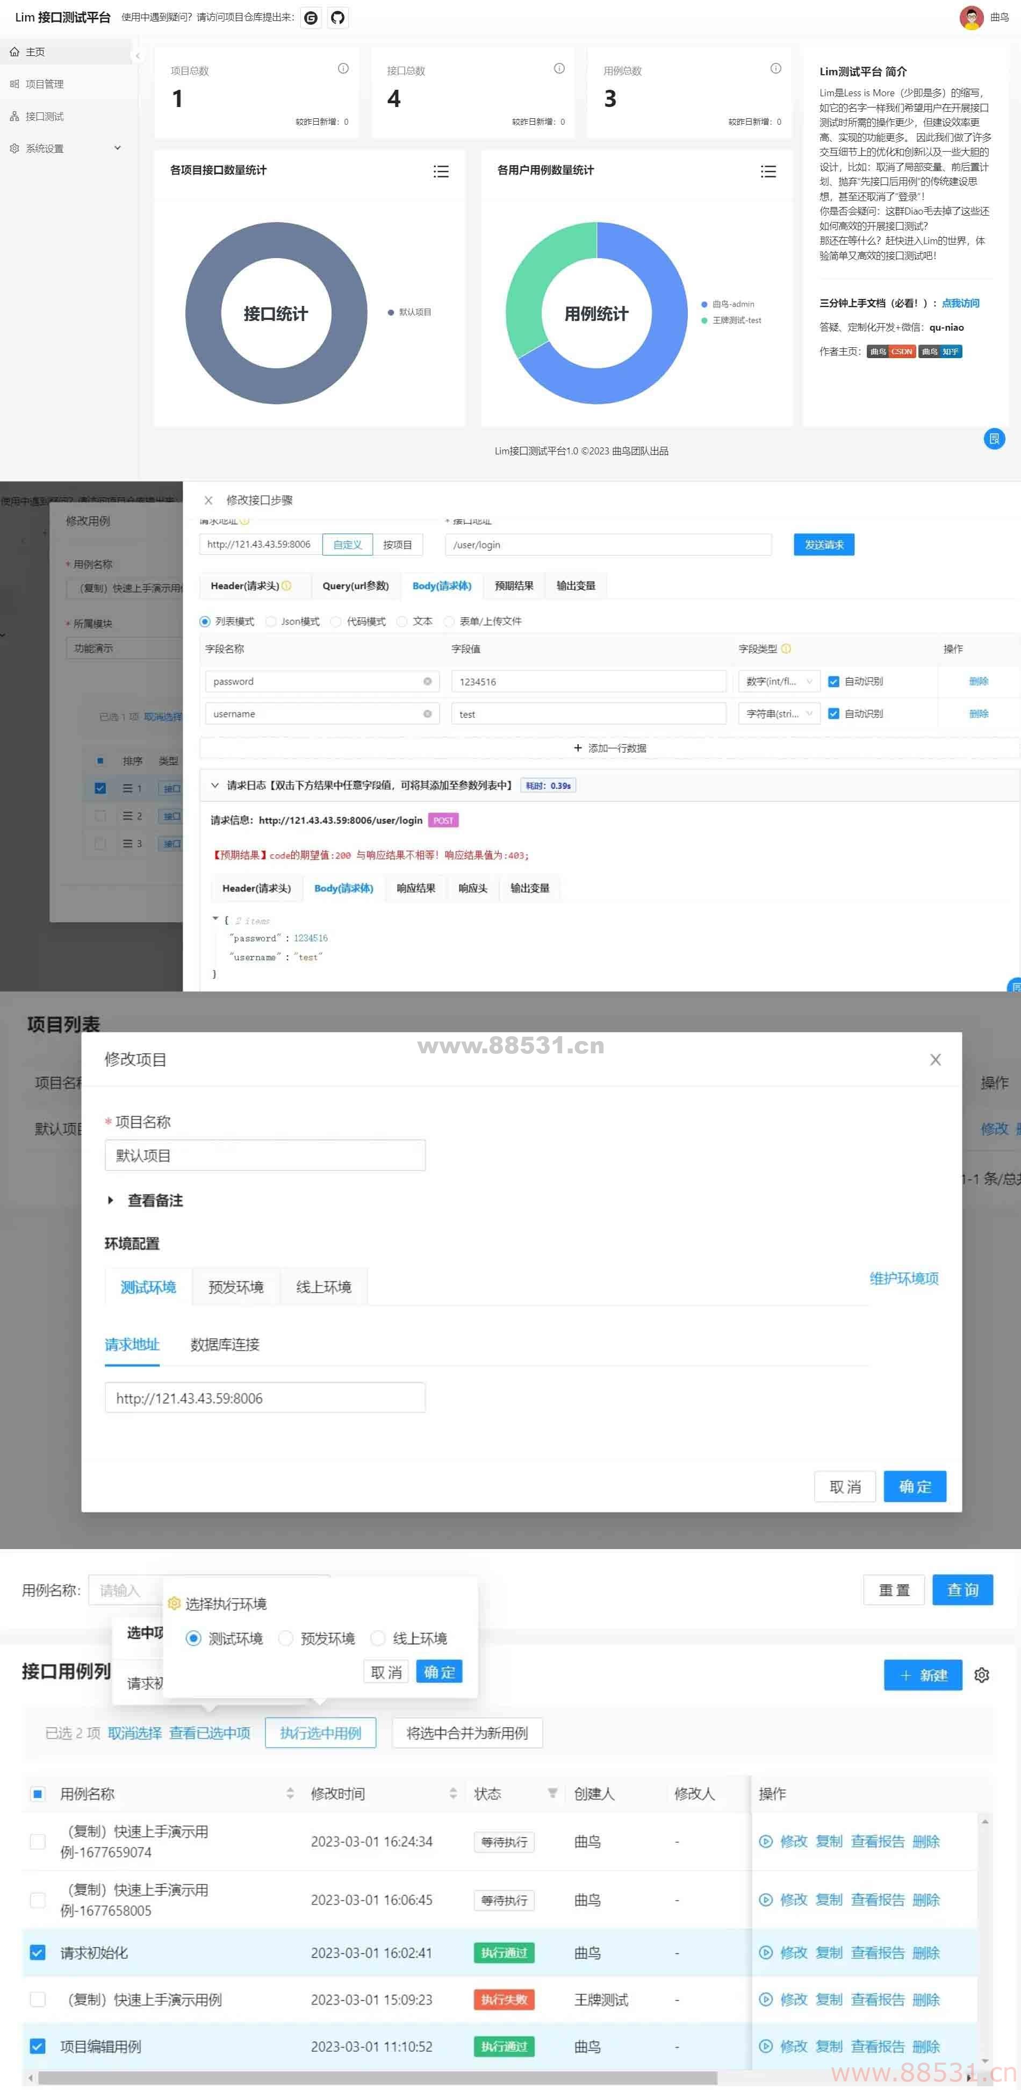This screenshot has width=1021, height=2090.
Task: Close the 修改接口步骤 drawer
Action: [208, 501]
